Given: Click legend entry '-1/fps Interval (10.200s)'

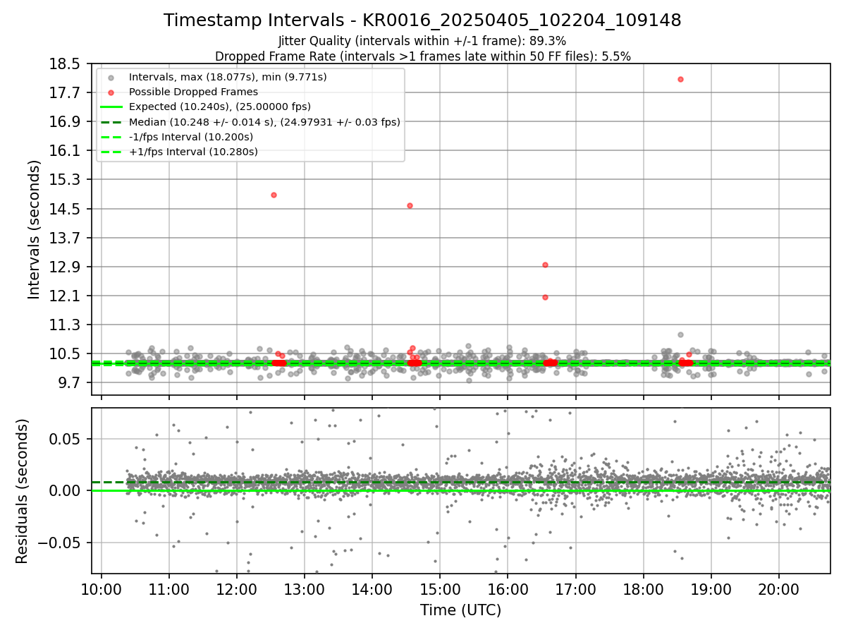Looking at the screenshot, I should click(x=190, y=137).
